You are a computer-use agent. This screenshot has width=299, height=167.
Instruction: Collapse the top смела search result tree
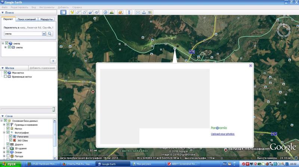(3, 43)
